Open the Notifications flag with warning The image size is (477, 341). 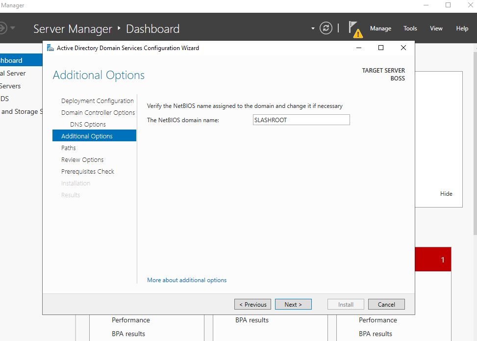point(354,28)
